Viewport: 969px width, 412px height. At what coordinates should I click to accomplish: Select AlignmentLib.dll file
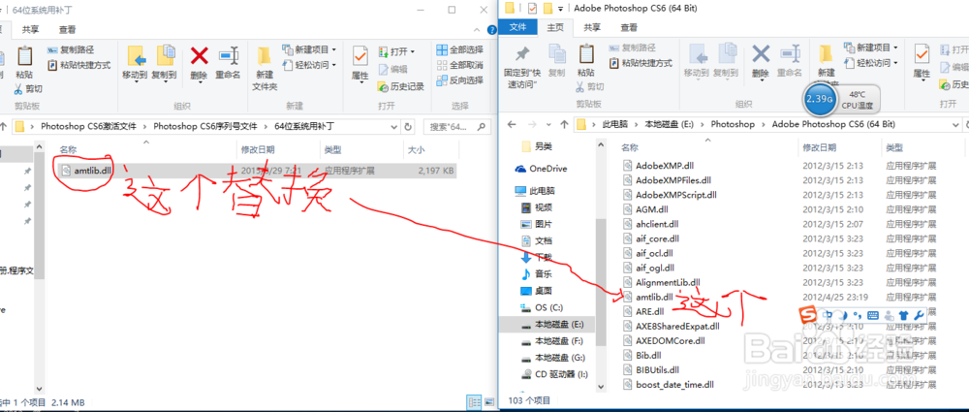661,282
